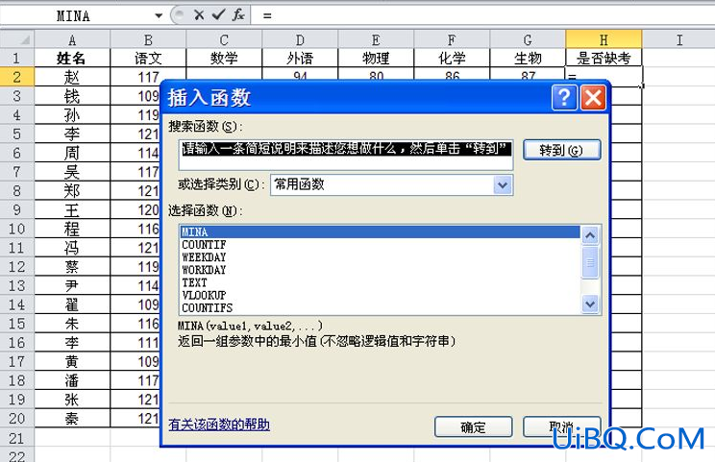The image size is (715, 462).
Task: Select row 21 header
Action: (17, 438)
